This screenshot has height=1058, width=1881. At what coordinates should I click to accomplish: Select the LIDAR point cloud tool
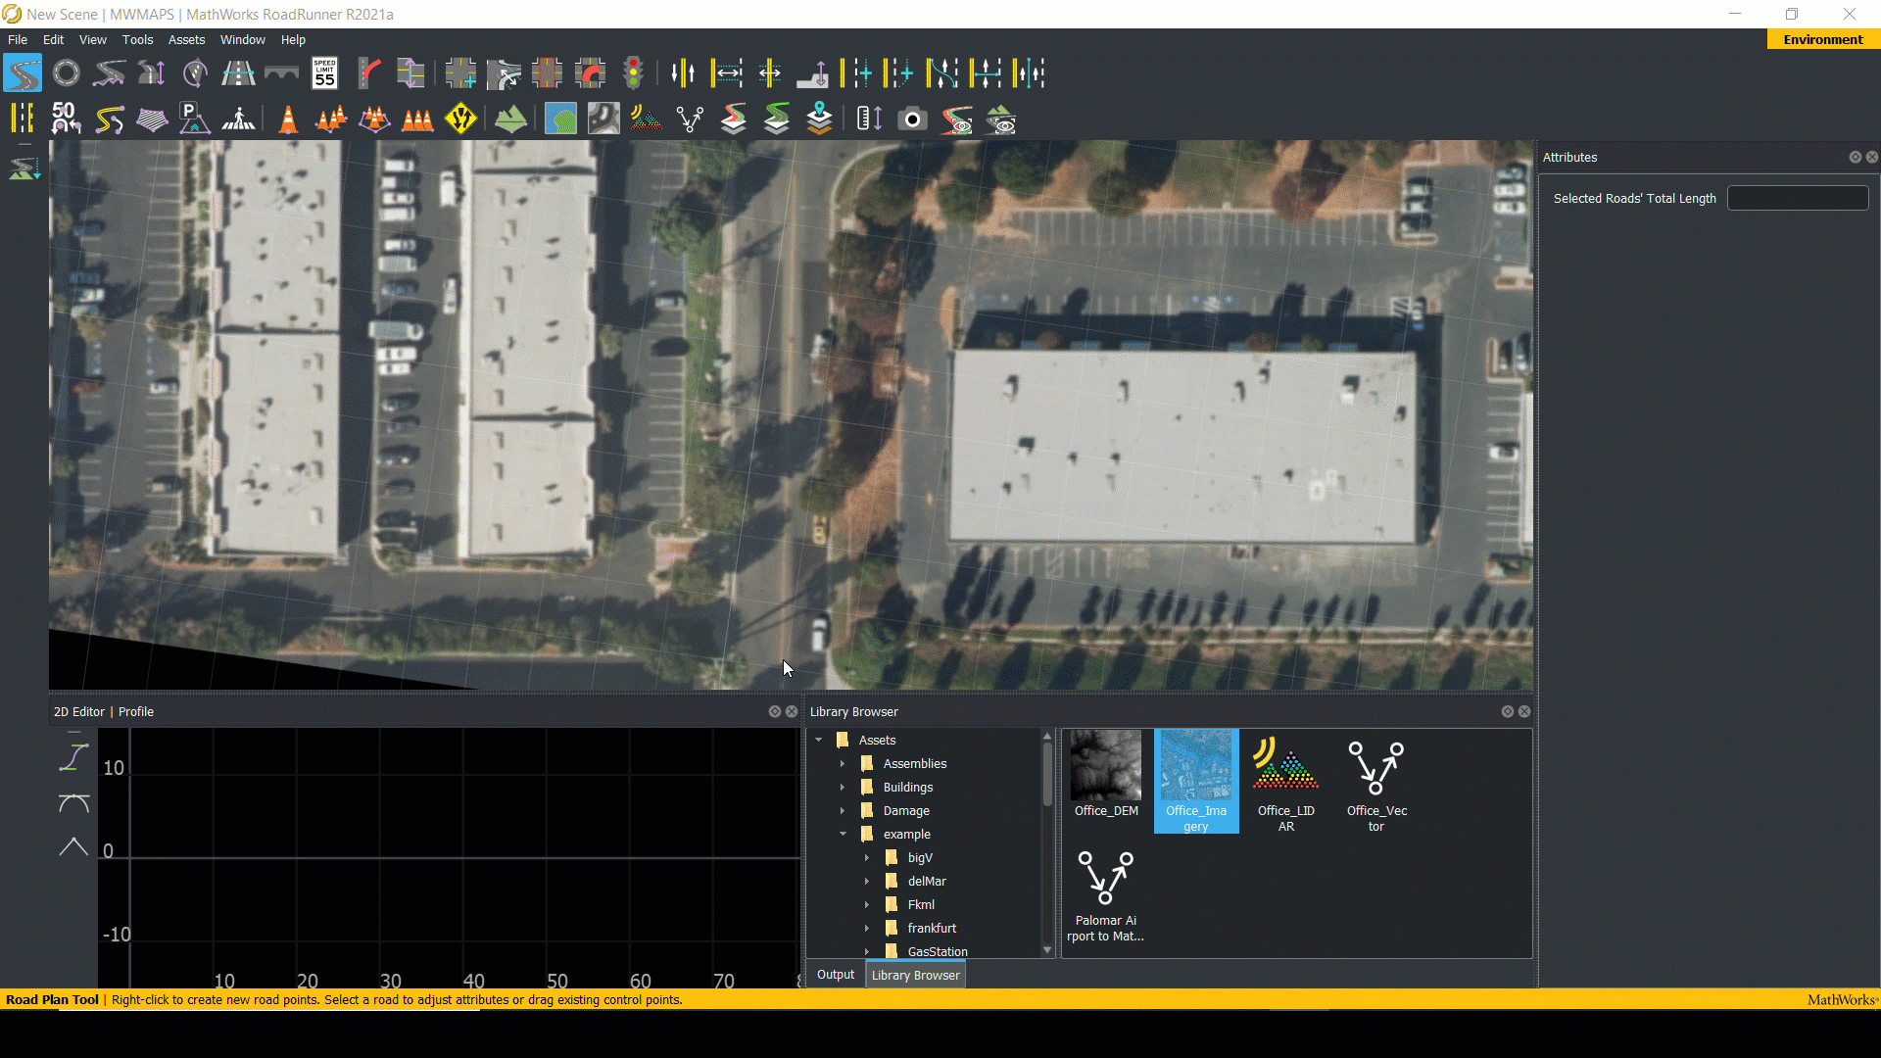click(646, 120)
